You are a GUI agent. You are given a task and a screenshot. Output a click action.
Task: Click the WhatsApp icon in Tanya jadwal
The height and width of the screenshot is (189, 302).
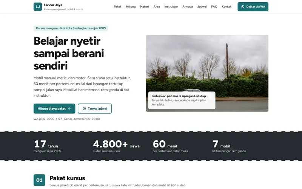pos(84,108)
